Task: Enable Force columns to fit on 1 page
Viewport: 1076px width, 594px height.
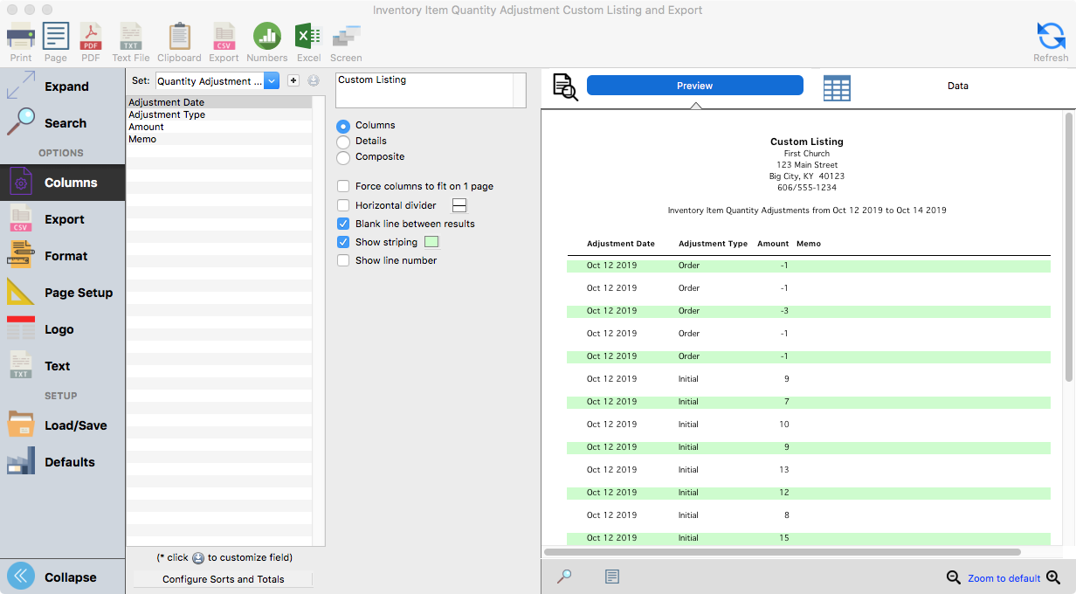Action: (343, 186)
